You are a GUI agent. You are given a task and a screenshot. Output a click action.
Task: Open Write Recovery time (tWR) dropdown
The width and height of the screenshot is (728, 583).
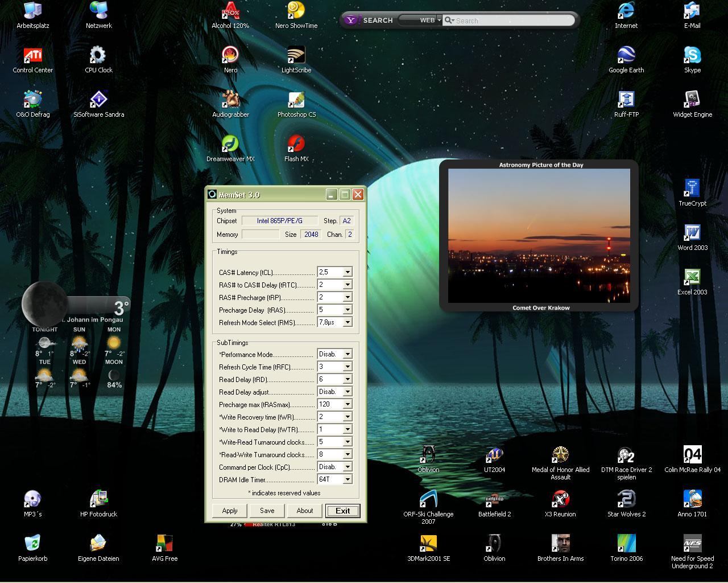(348, 417)
